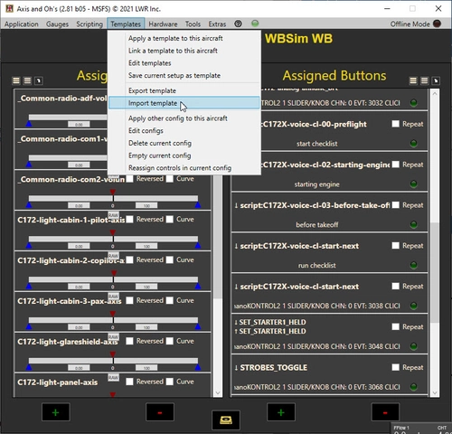Toggle Curve for _Common-radio-com2-volume axis

click(x=170, y=179)
